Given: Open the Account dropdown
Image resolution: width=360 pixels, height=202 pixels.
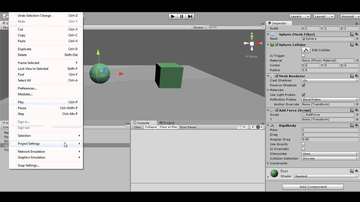Looking at the screenshot, I should pos(350,17).
